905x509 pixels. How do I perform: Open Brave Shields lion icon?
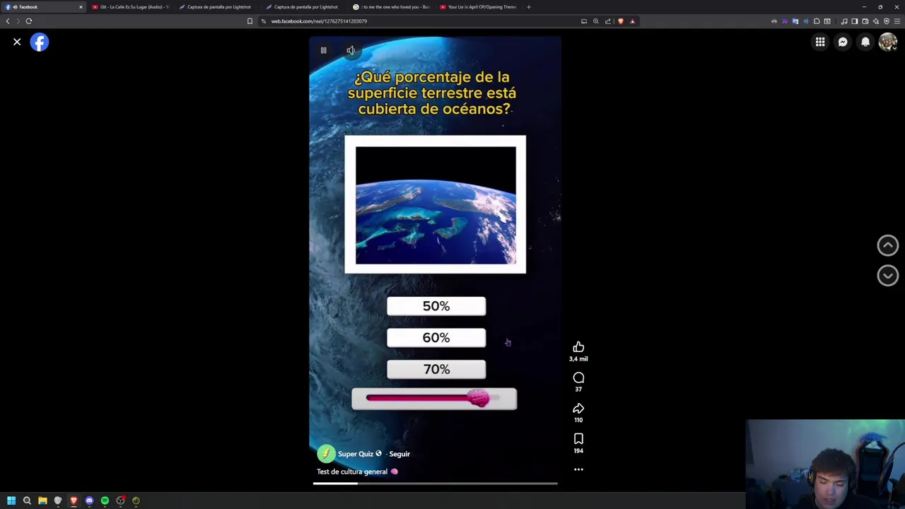621,21
